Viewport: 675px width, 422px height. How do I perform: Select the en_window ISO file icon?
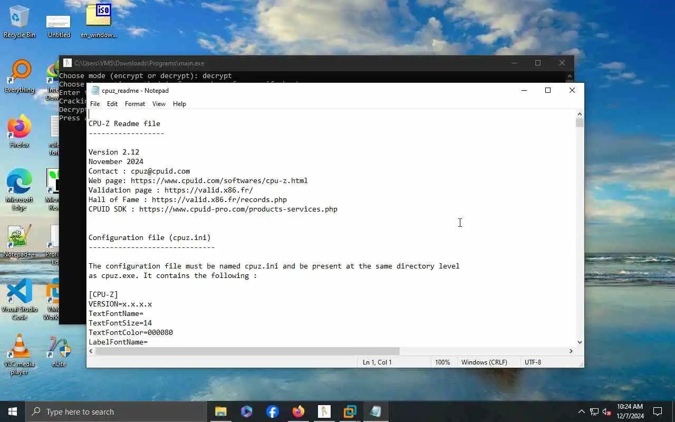(99, 22)
